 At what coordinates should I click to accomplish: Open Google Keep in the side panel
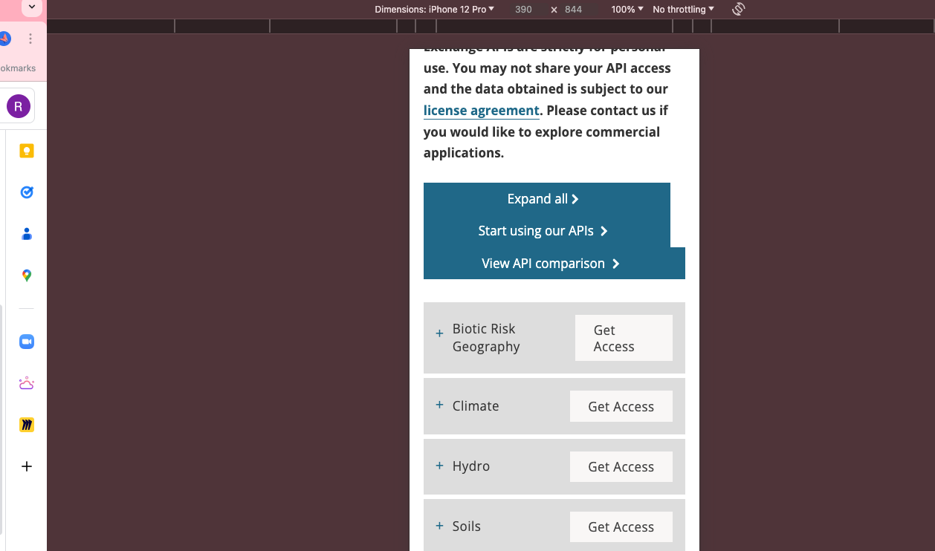pos(27,151)
